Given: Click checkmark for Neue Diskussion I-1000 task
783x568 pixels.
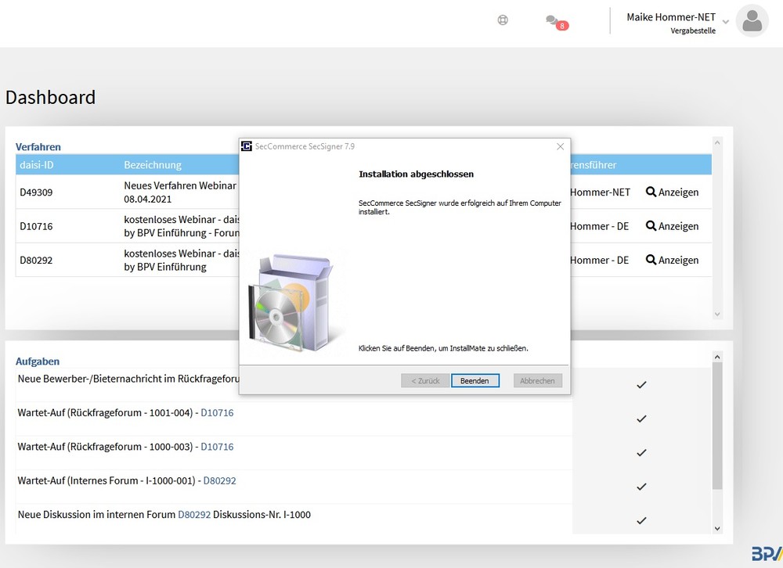Looking at the screenshot, I should click(642, 520).
